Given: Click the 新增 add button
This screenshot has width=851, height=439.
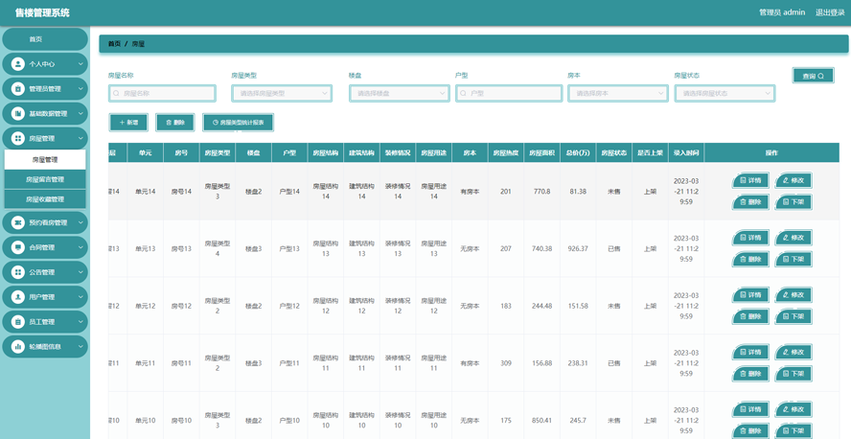Looking at the screenshot, I should 128,123.
